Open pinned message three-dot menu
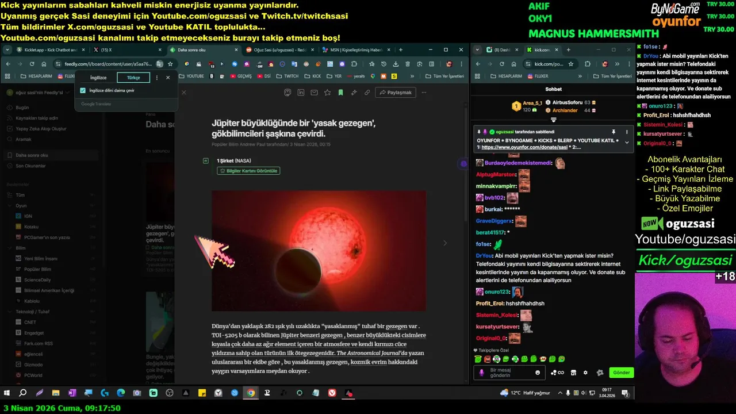Screen dimensions: 736x414 627,132
